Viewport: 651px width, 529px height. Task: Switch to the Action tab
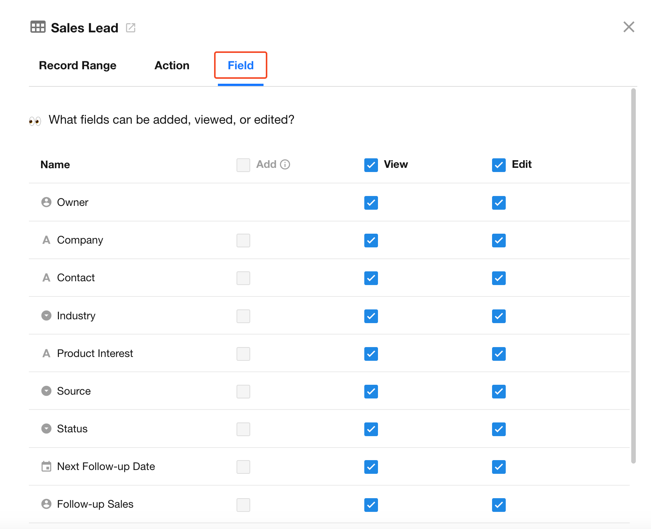(x=172, y=65)
